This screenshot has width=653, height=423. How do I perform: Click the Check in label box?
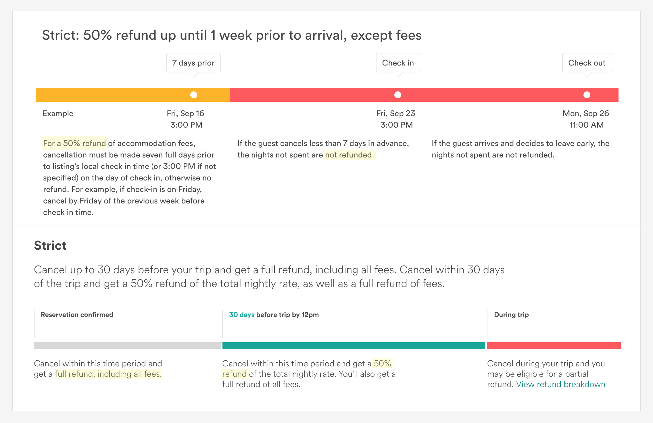coord(398,63)
